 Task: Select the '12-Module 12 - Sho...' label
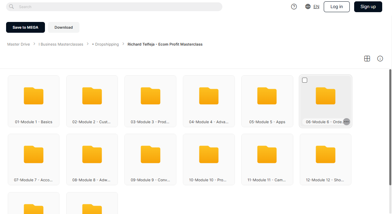pyautogui.click(x=325, y=180)
